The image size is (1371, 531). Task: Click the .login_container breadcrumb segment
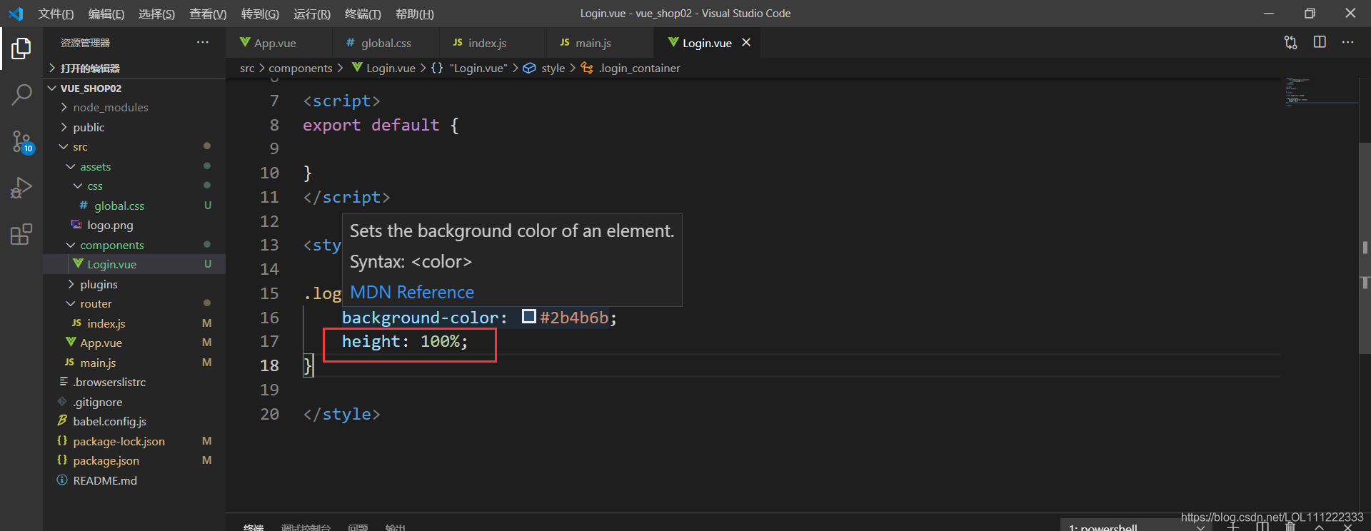(631, 68)
